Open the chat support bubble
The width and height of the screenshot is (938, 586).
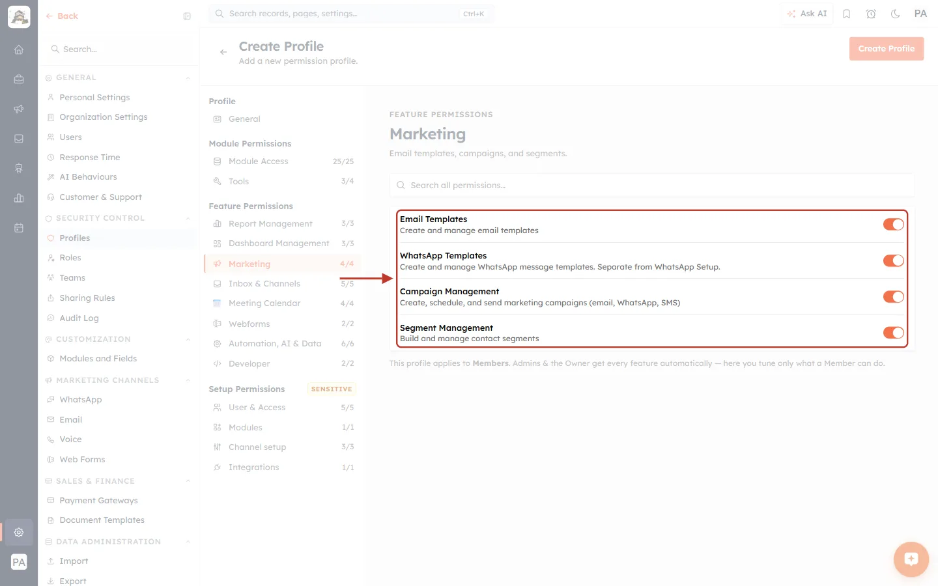point(911,559)
